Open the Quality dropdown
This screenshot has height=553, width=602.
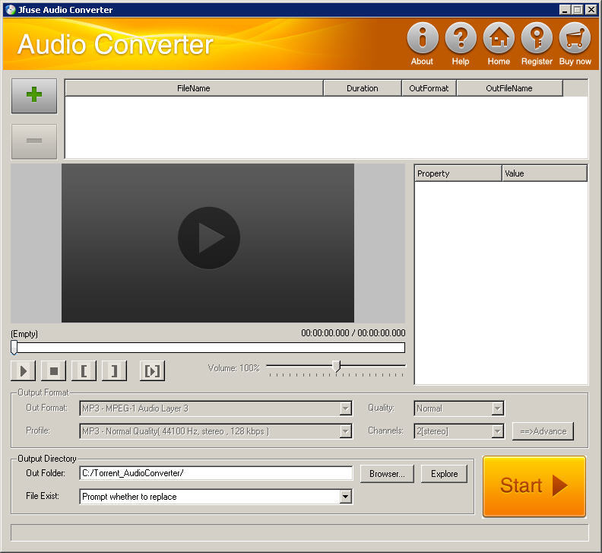click(459, 408)
